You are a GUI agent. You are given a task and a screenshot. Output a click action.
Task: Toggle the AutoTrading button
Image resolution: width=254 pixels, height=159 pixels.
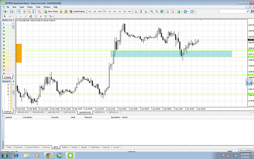tap(77, 11)
